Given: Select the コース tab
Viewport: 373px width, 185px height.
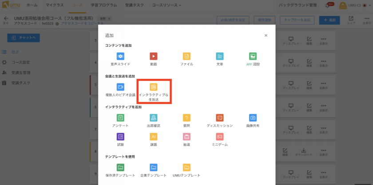Looking at the screenshot, I should [77, 5].
